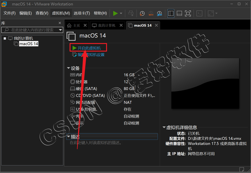The width and height of the screenshot is (251, 173).
Task: Open the 编辑(E) menu
Action: (25, 13)
